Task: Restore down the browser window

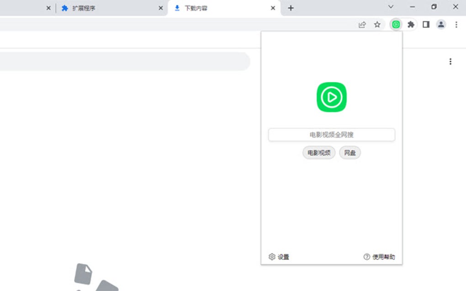Action: 434,7
